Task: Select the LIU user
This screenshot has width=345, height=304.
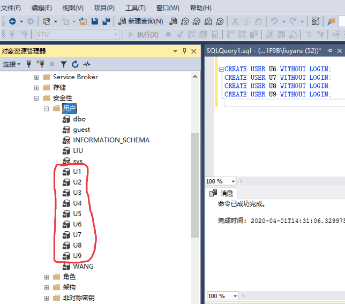Action: [x=78, y=150]
